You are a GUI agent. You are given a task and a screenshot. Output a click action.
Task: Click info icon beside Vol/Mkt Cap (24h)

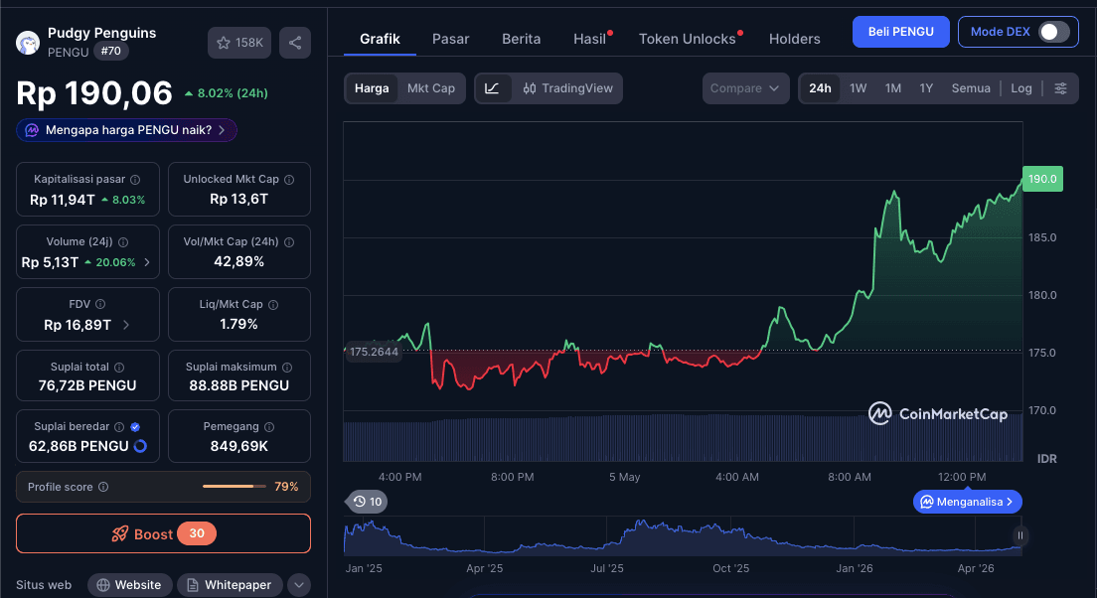click(289, 242)
